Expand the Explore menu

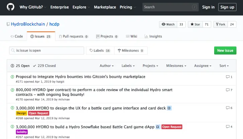point(81,7)
